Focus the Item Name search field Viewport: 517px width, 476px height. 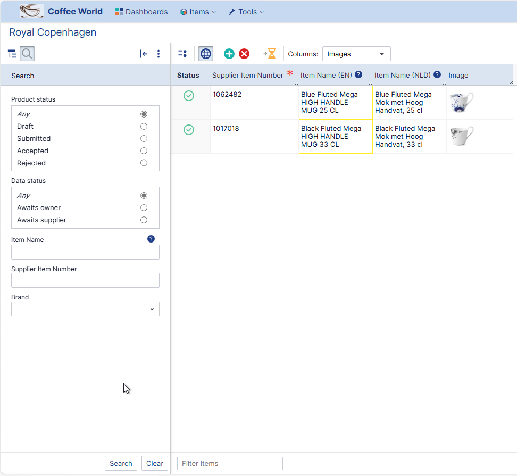[86, 252]
